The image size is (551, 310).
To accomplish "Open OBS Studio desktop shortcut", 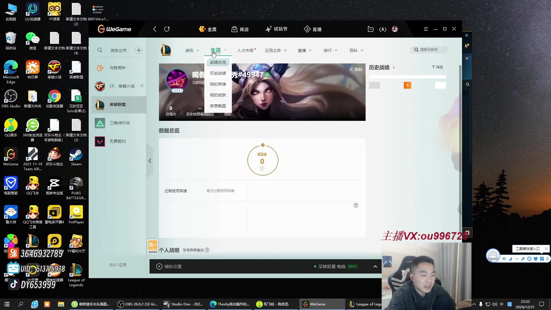I will click(11, 99).
